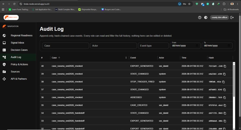This screenshot has width=241, height=130.
Task: Open the From date calendar picker
Action: (x=197, y=46)
